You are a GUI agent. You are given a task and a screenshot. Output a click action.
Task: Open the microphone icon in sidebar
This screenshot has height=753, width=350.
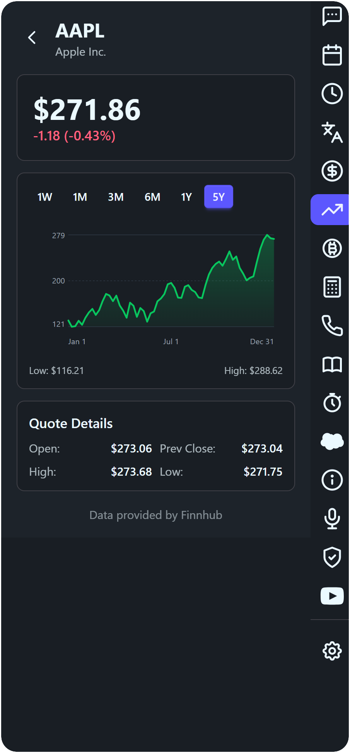pyautogui.click(x=332, y=519)
